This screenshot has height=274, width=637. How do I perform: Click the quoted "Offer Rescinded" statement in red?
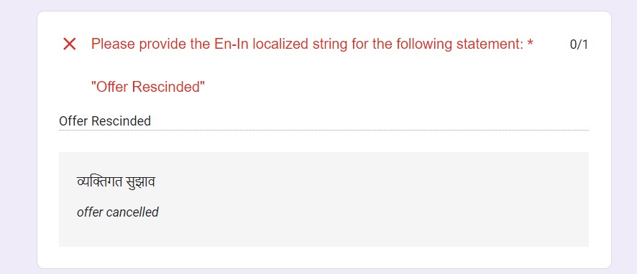(148, 86)
